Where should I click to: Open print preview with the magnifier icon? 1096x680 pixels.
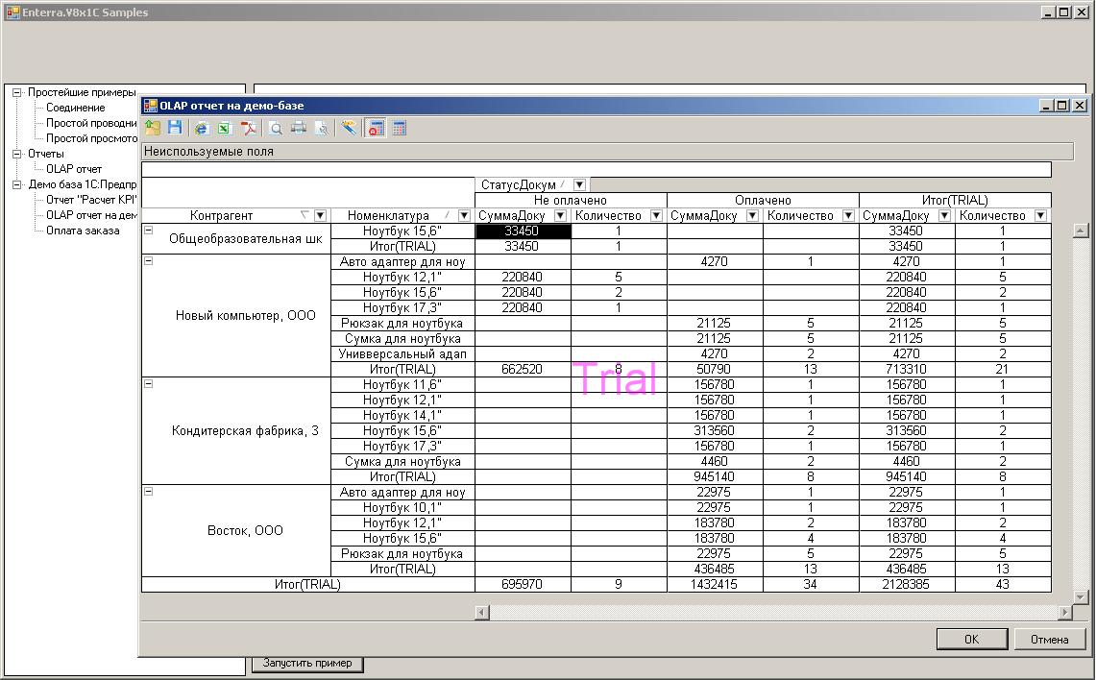(x=276, y=128)
